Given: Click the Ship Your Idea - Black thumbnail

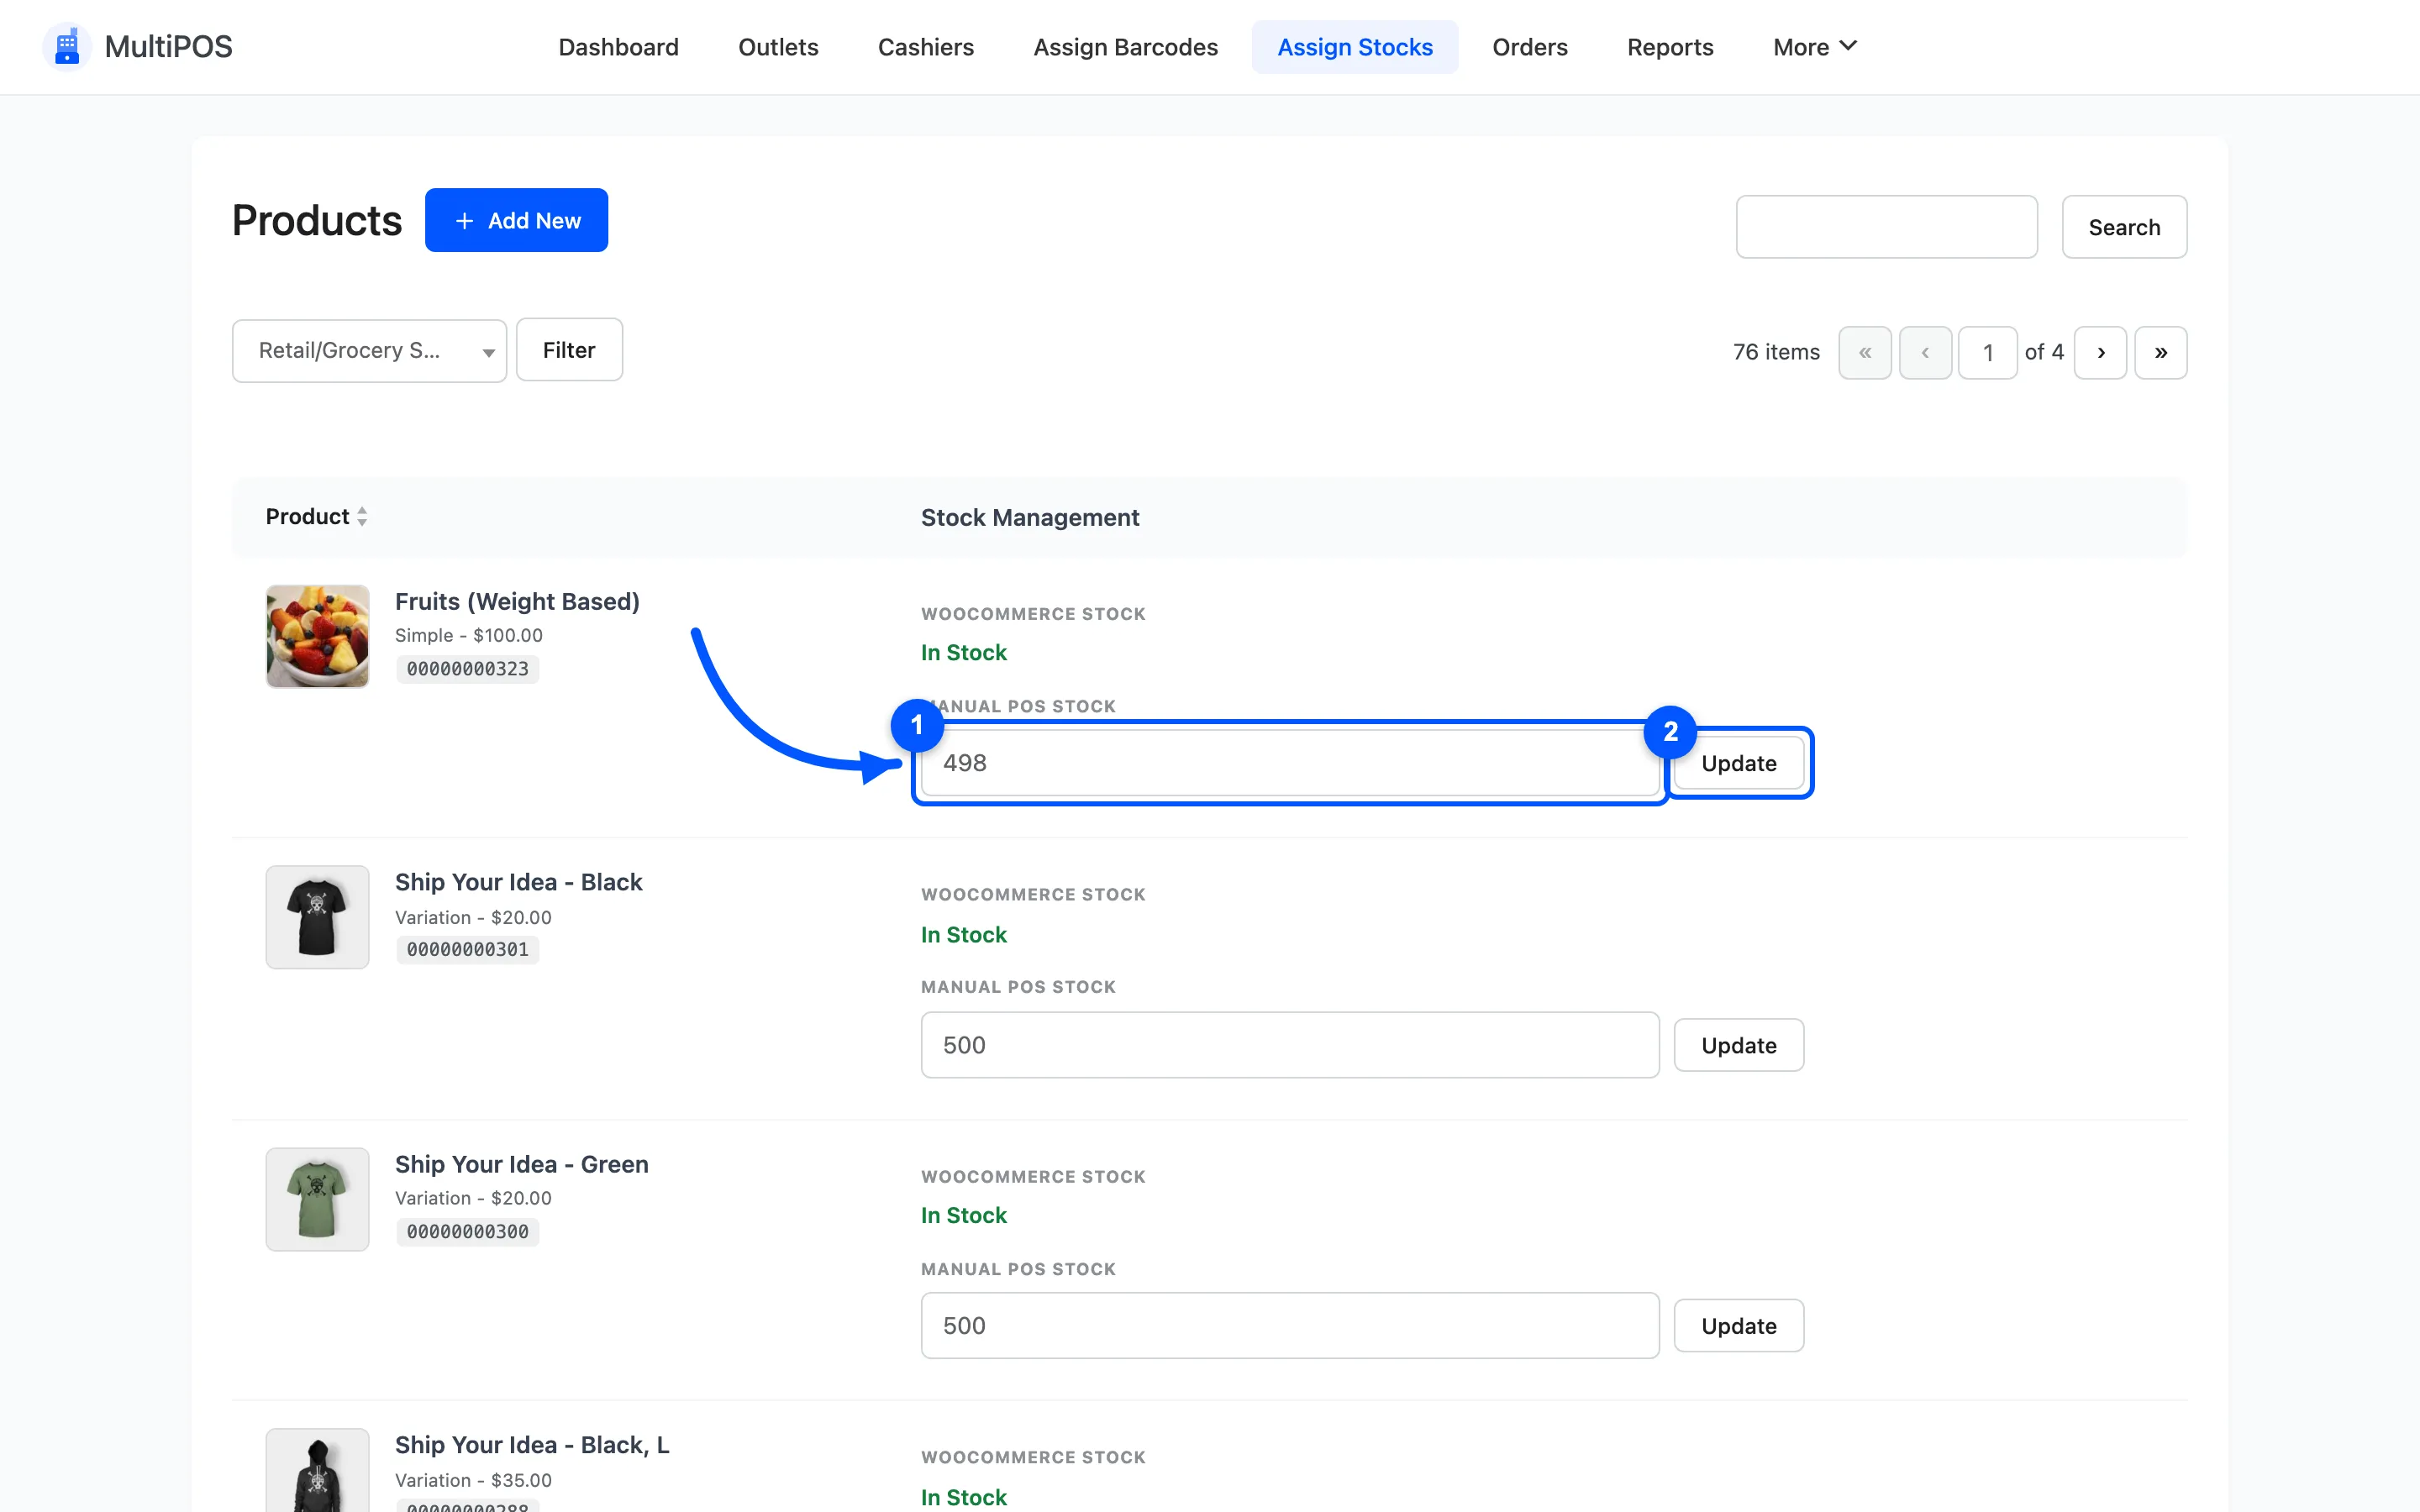Looking at the screenshot, I should (x=317, y=917).
